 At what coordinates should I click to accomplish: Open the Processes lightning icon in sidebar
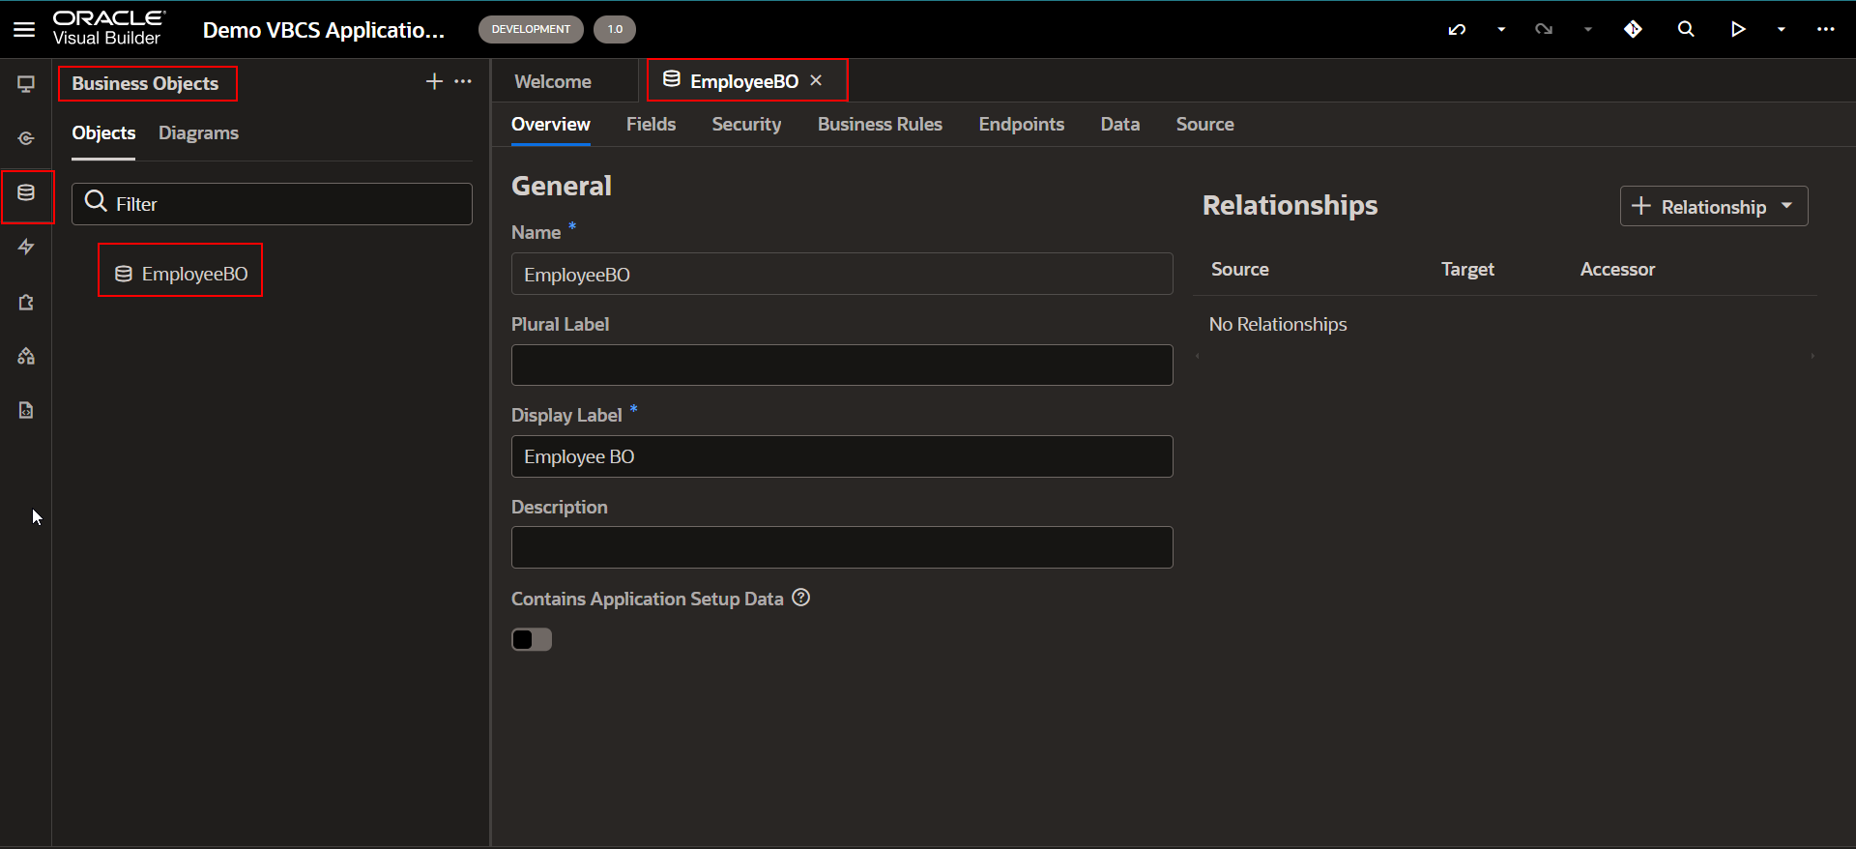(x=26, y=248)
